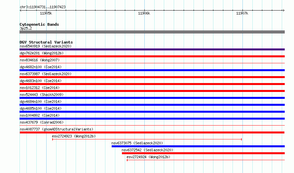Click the chr3:11904731..11907423 coordinate label
This screenshot has height=173, width=294.
click(x=43, y=7)
